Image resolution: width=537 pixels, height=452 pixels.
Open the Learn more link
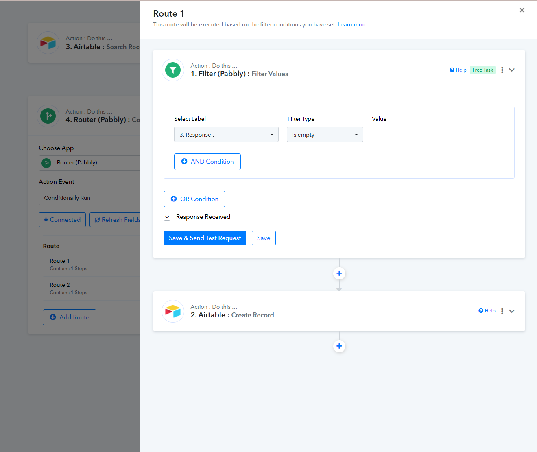352,25
